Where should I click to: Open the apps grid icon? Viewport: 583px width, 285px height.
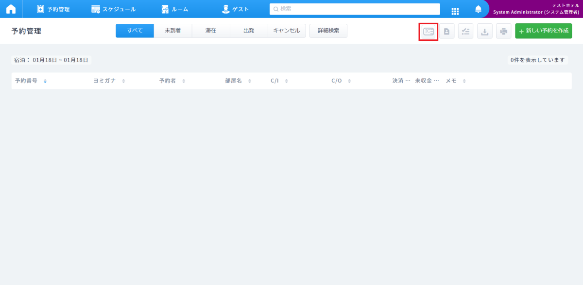click(455, 10)
